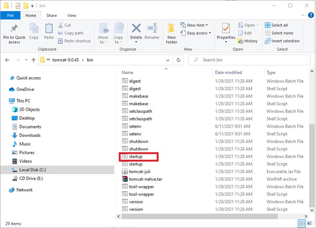
Task: Open the Share ribbon tab
Action: [x=52, y=16]
